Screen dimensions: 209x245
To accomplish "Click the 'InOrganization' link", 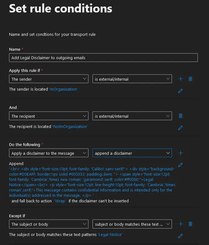I will click(63, 89).
